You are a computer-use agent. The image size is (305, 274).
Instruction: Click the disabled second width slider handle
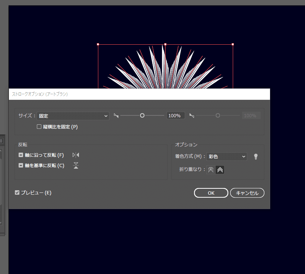tap(218, 115)
